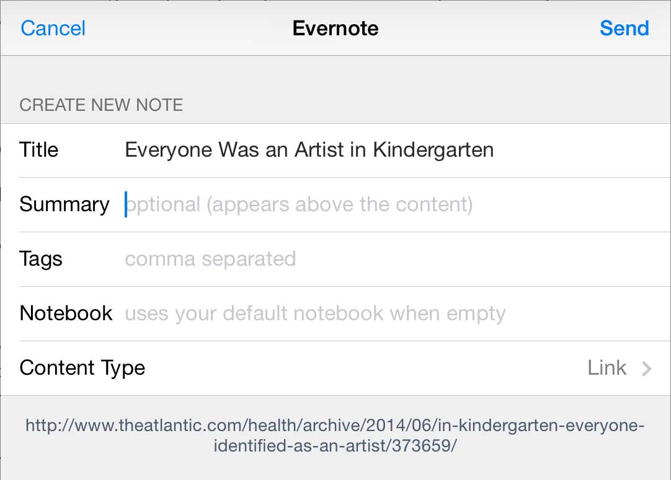Screen dimensions: 671x480
Task: Open the Content Type row
Action: 335,368
